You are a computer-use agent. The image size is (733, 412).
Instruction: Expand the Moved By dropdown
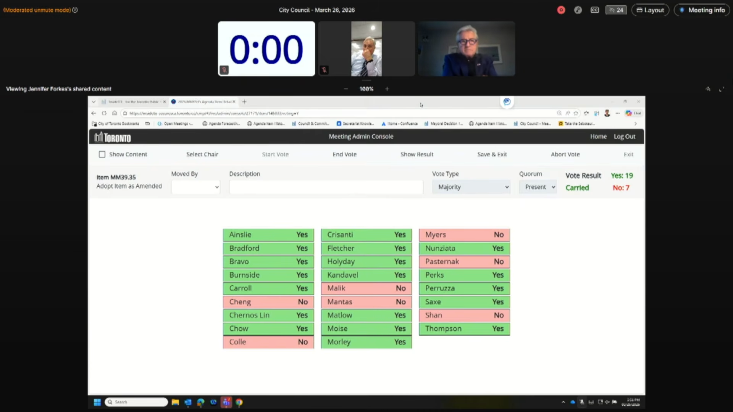(x=195, y=187)
